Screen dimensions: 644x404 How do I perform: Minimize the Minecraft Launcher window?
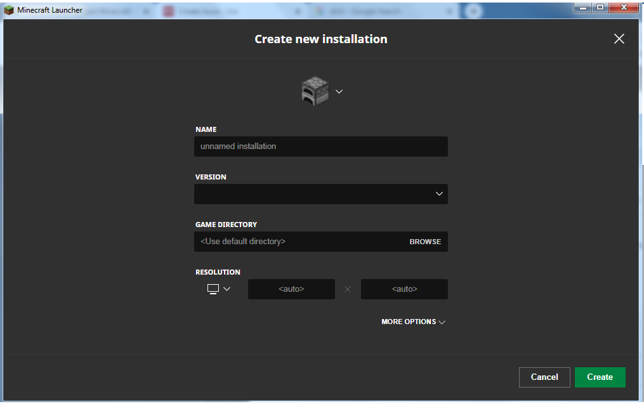click(x=582, y=7)
